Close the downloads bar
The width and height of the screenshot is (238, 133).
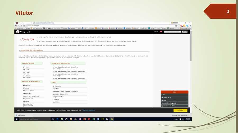click(x=190, y=115)
